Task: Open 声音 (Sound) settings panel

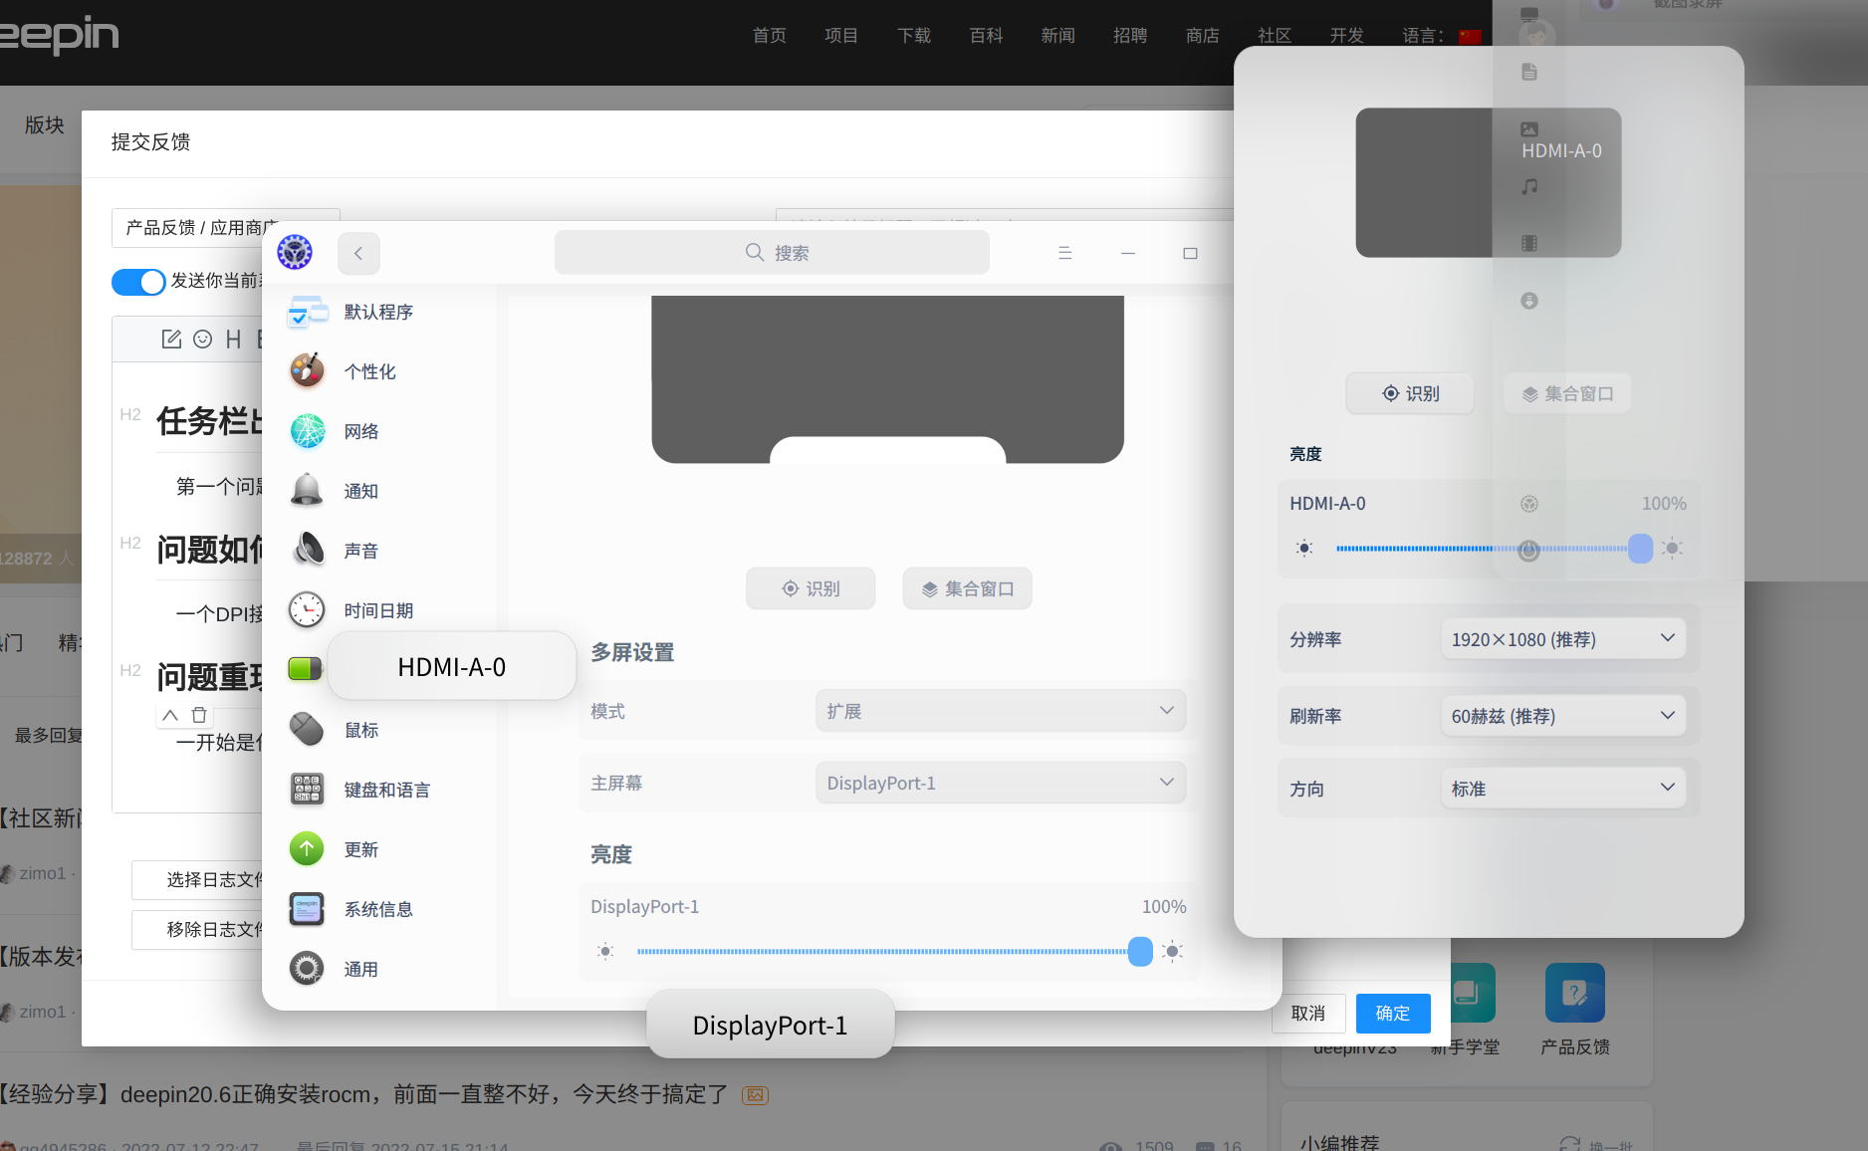Action: (361, 550)
